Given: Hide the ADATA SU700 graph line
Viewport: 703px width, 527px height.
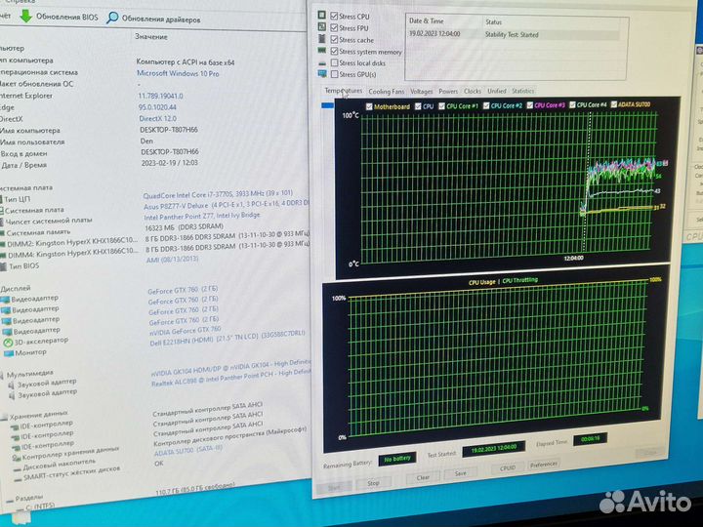Looking at the screenshot, I should (614, 104).
